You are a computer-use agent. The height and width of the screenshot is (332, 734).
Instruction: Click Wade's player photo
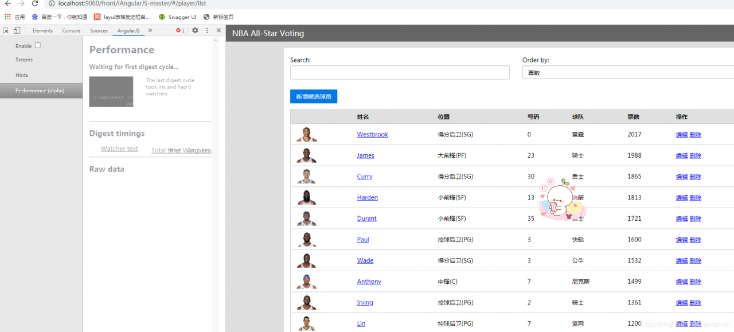(x=307, y=260)
